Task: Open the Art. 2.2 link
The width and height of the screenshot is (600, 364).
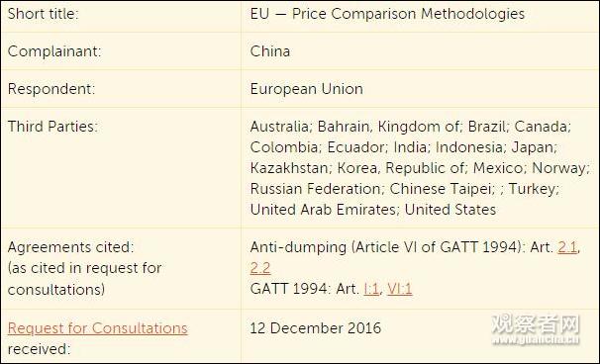Action: pyautogui.click(x=260, y=268)
